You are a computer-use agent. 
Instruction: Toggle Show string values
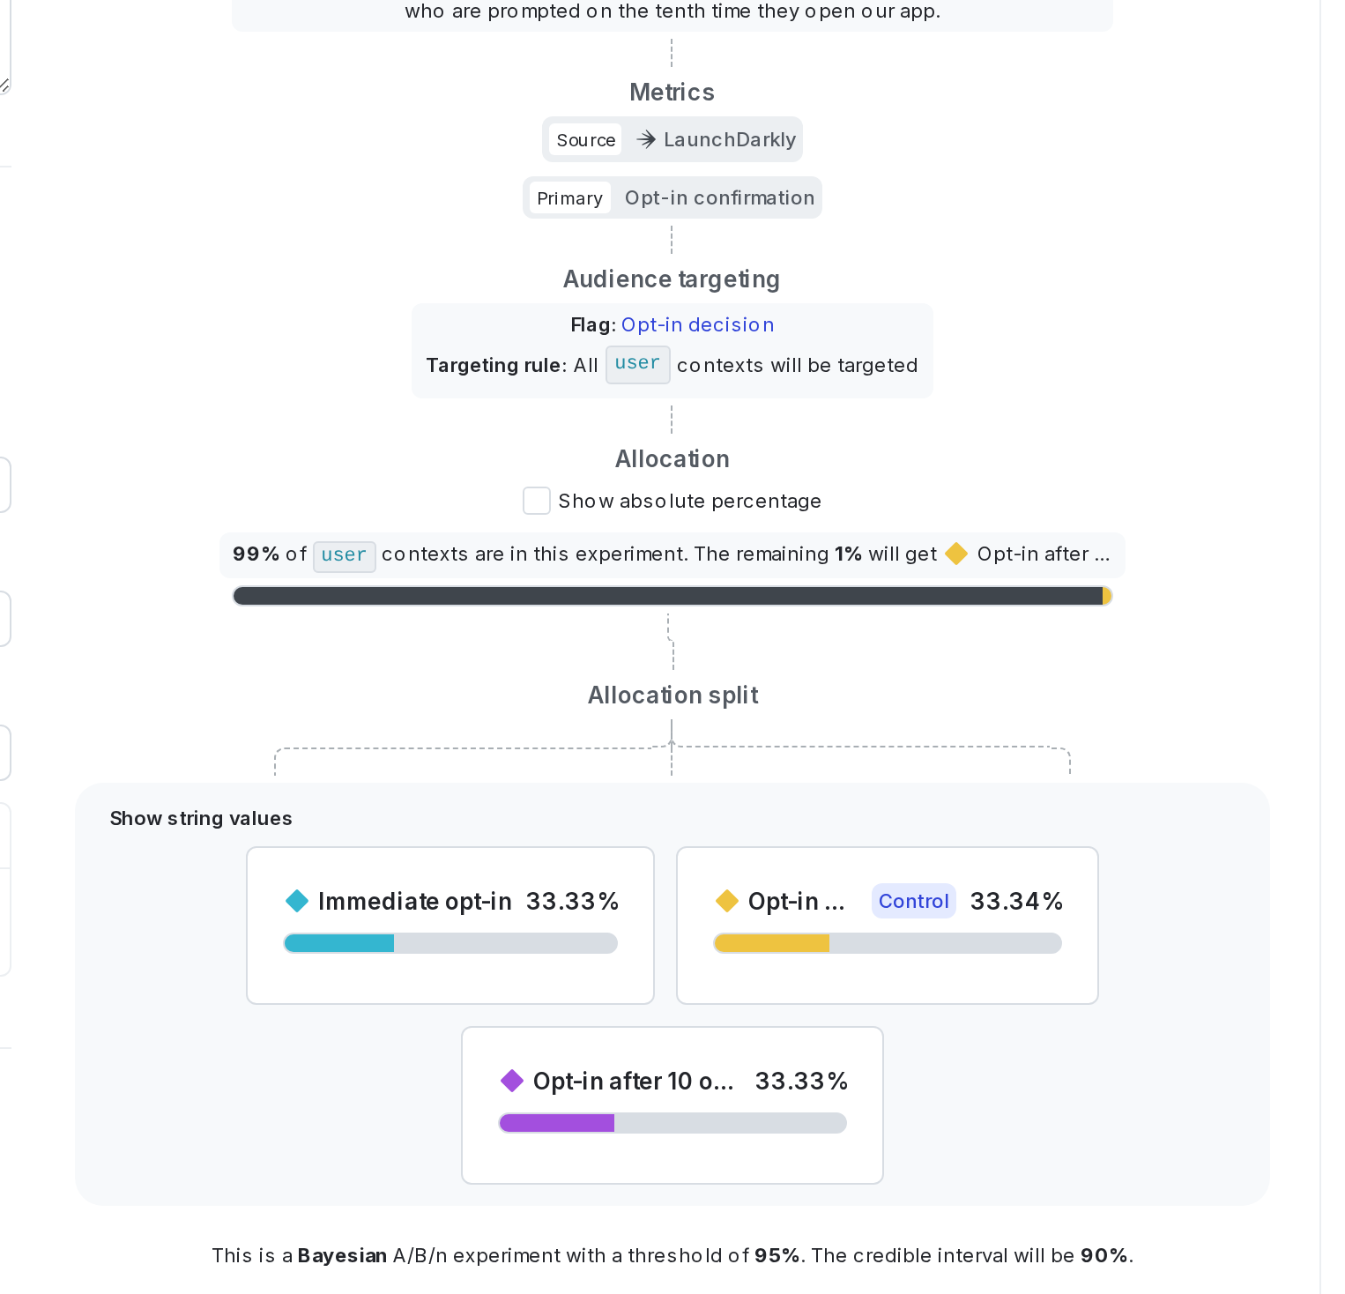[200, 818]
